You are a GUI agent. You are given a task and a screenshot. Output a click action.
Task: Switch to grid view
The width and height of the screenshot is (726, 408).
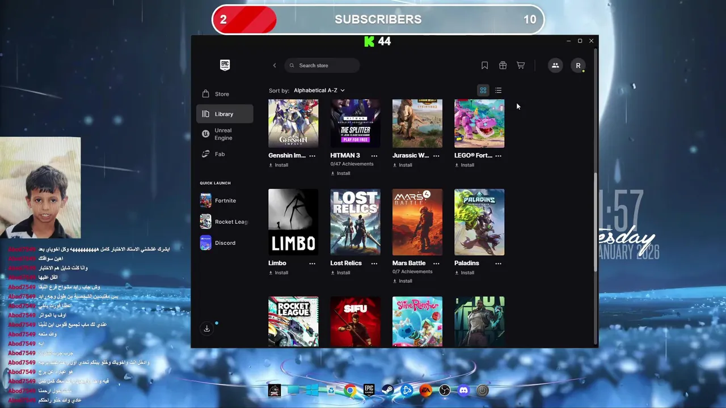483,90
